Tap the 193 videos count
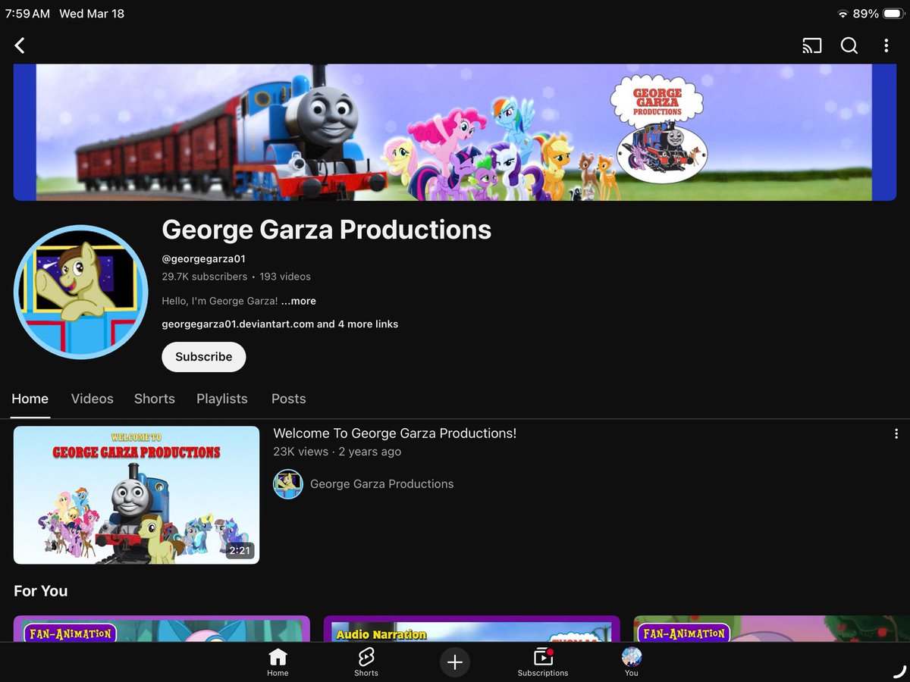The height and width of the screenshot is (682, 910). pyautogui.click(x=285, y=277)
